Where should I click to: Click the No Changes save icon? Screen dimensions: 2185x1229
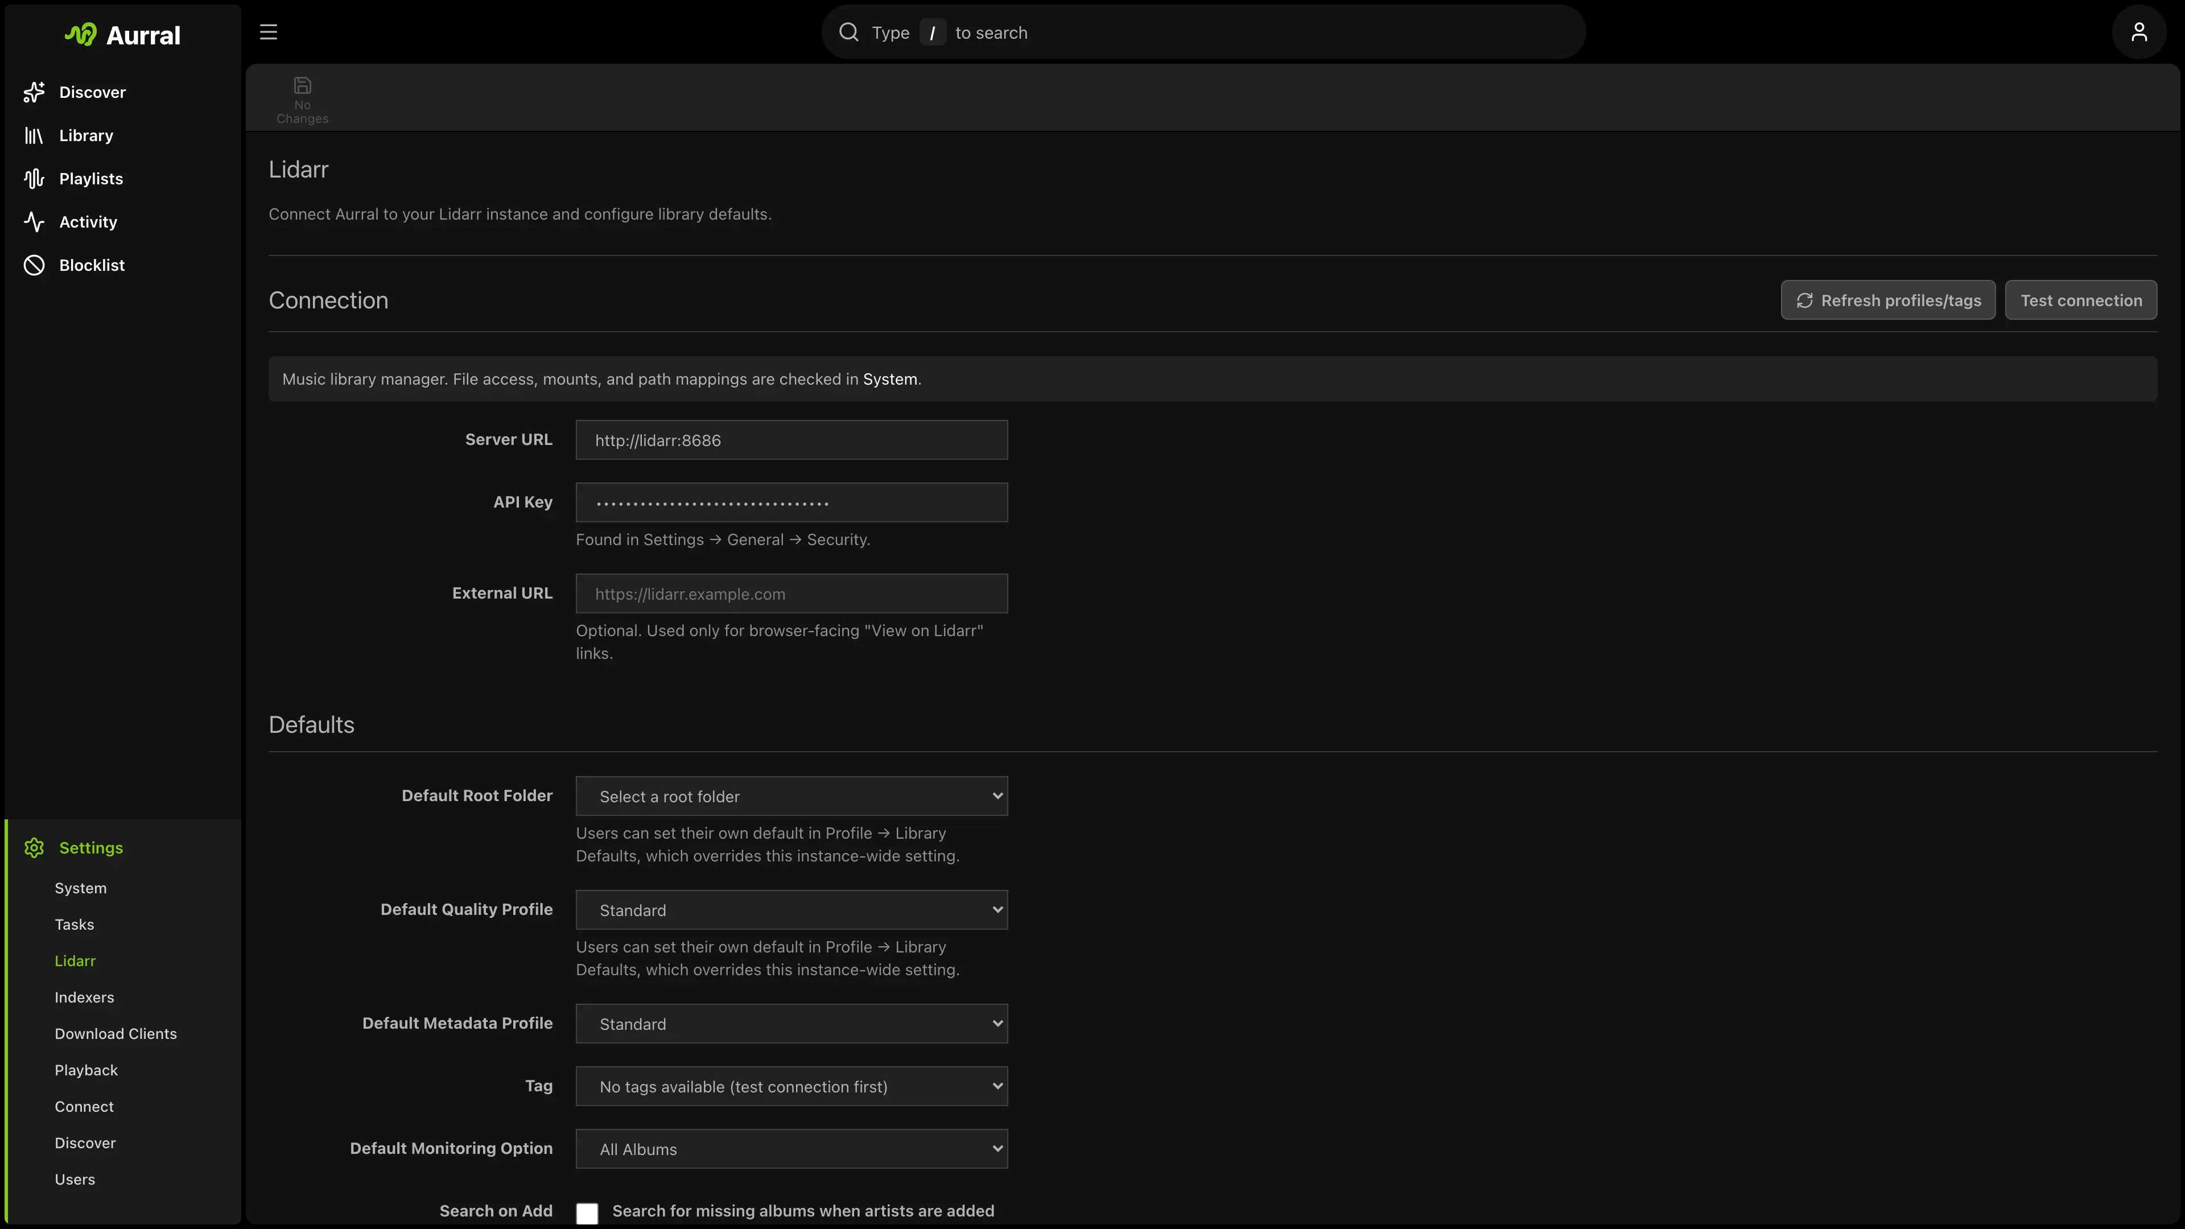(x=302, y=85)
